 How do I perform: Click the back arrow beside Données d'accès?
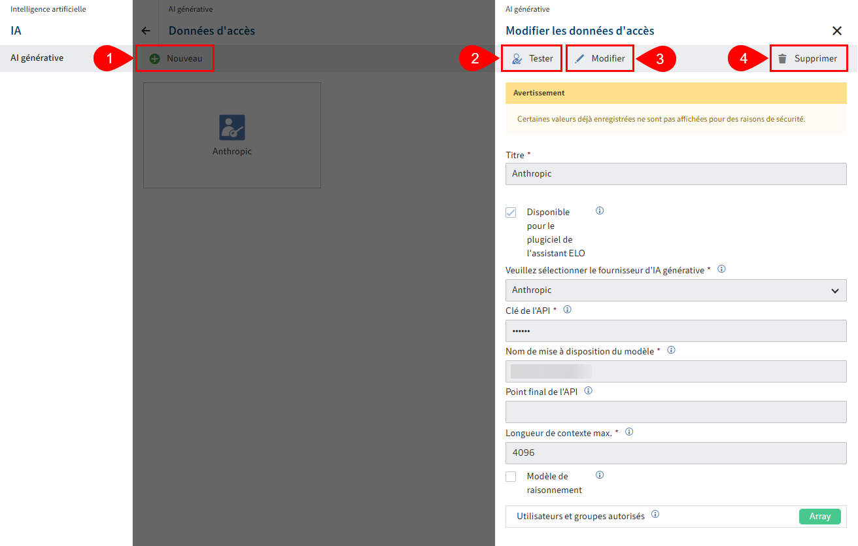pyautogui.click(x=146, y=31)
